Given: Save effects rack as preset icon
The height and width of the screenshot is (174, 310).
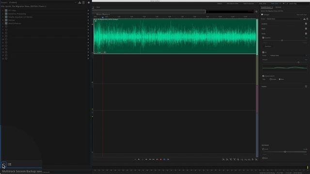Looking at the screenshot, I should tap(79, 2).
